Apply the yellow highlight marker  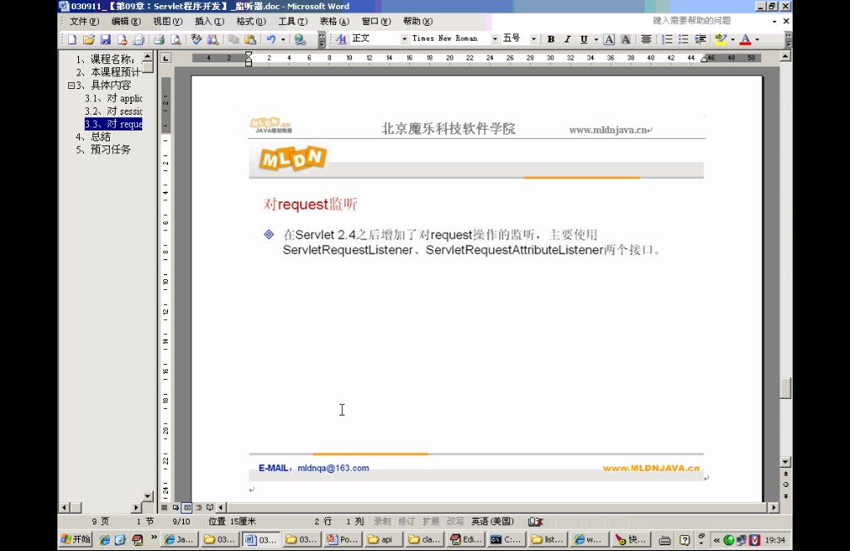[720, 39]
